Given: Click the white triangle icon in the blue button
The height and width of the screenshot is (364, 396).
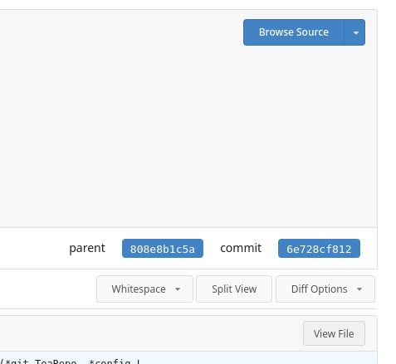Looking at the screenshot, I should coord(356,33).
